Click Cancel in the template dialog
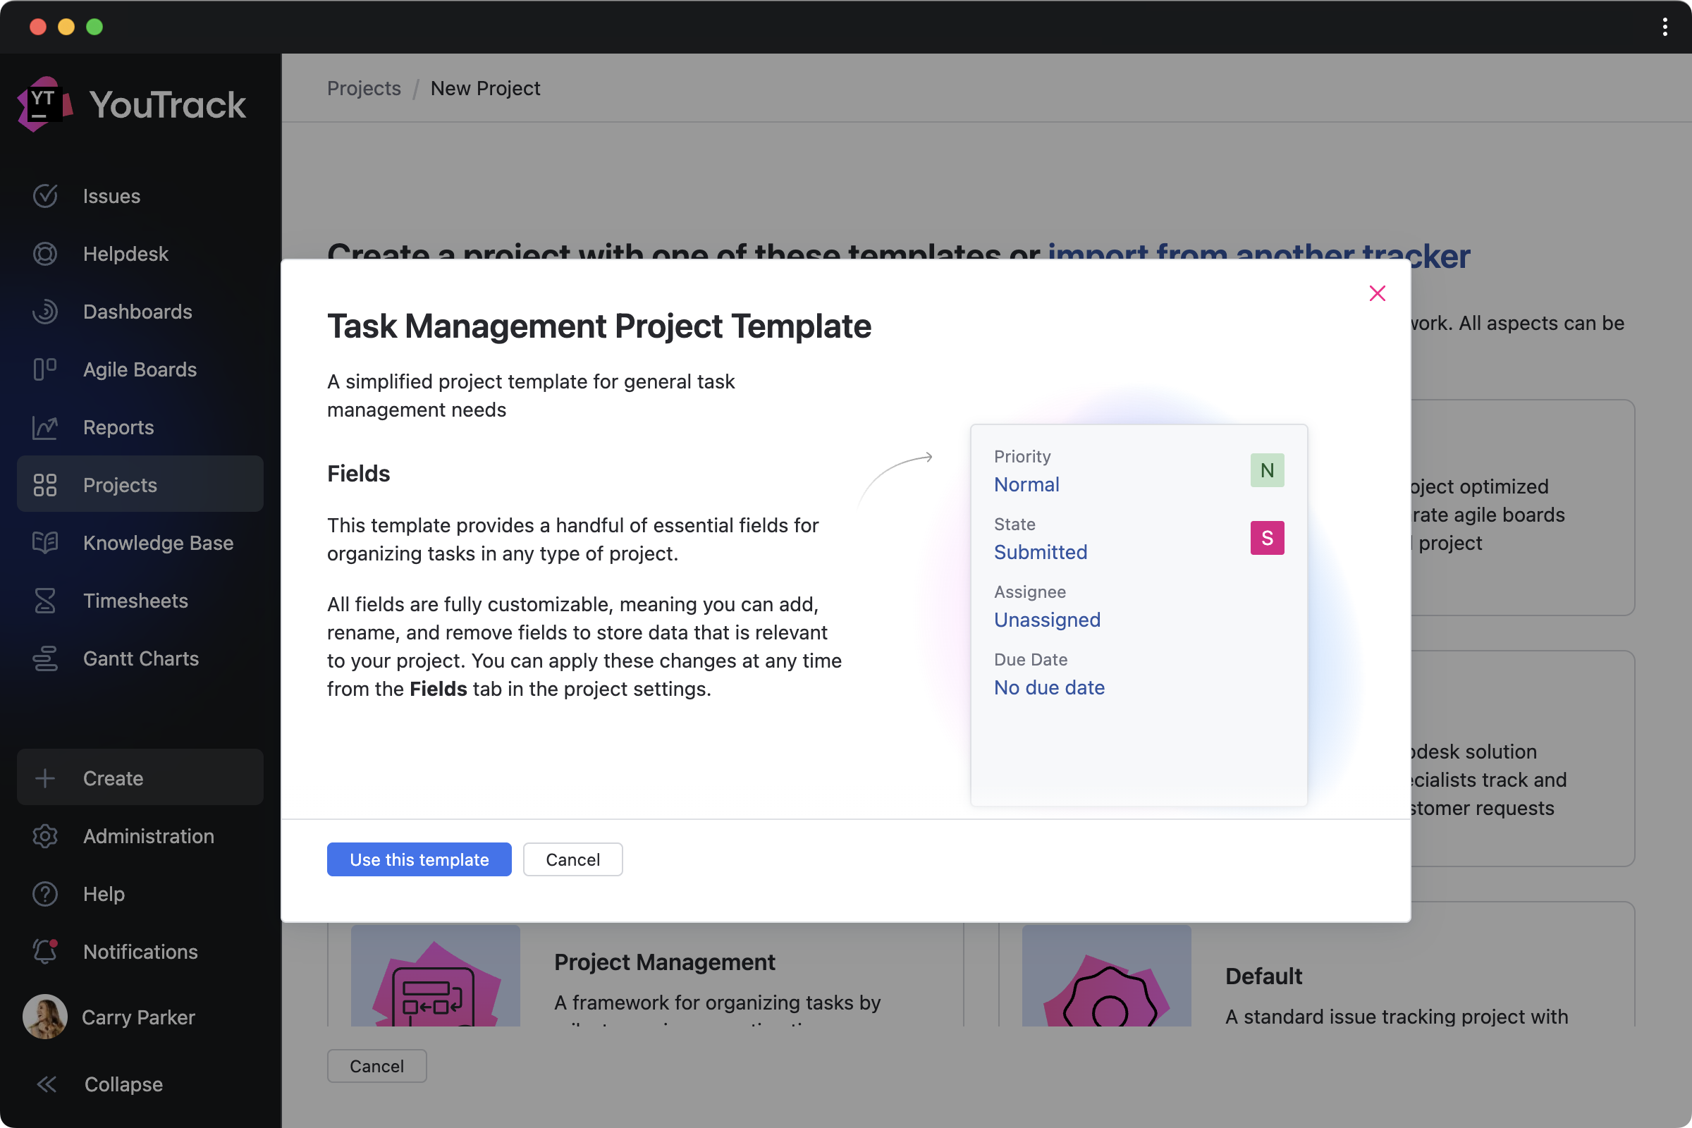 pos(572,859)
